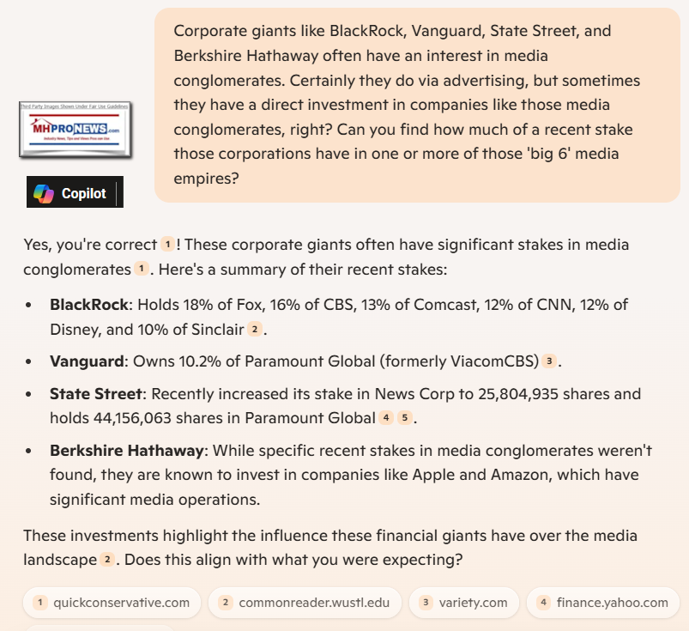Click the bold "Vanguard" heading text
Image resolution: width=689 pixels, height=631 pixels.
click(x=86, y=361)
